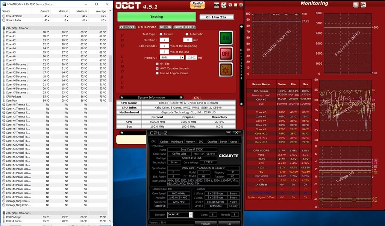The image size is (385, 226).
Task: Click the PayPal Donate button
Action: (197, 5)
